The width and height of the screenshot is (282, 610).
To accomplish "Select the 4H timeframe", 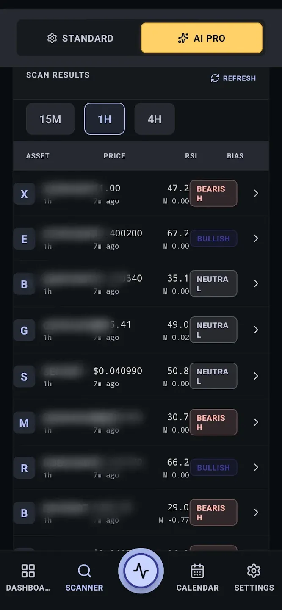I will tap(155, 119).
